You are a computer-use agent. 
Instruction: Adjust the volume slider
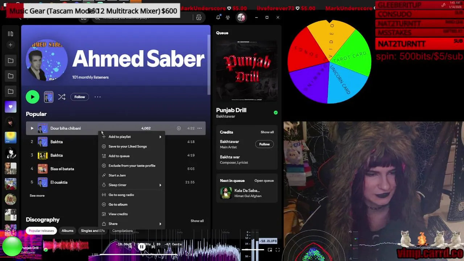pyautogui.click(x=253, y=250)
